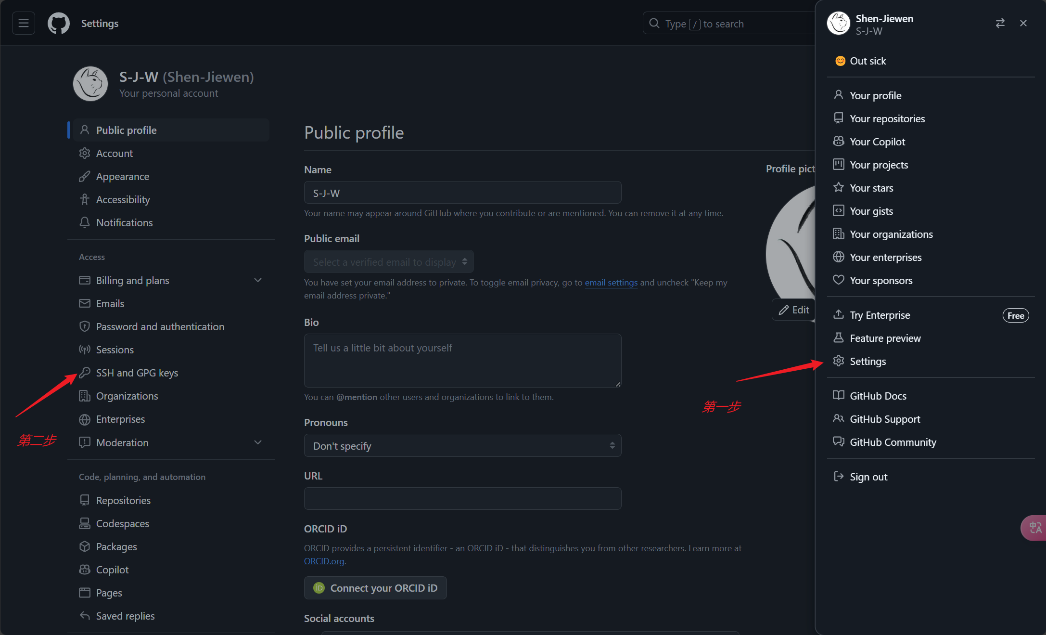Open Your profile from user menu
The image size is (1046, 635).
pyautogui.click(x=931, y=95)
